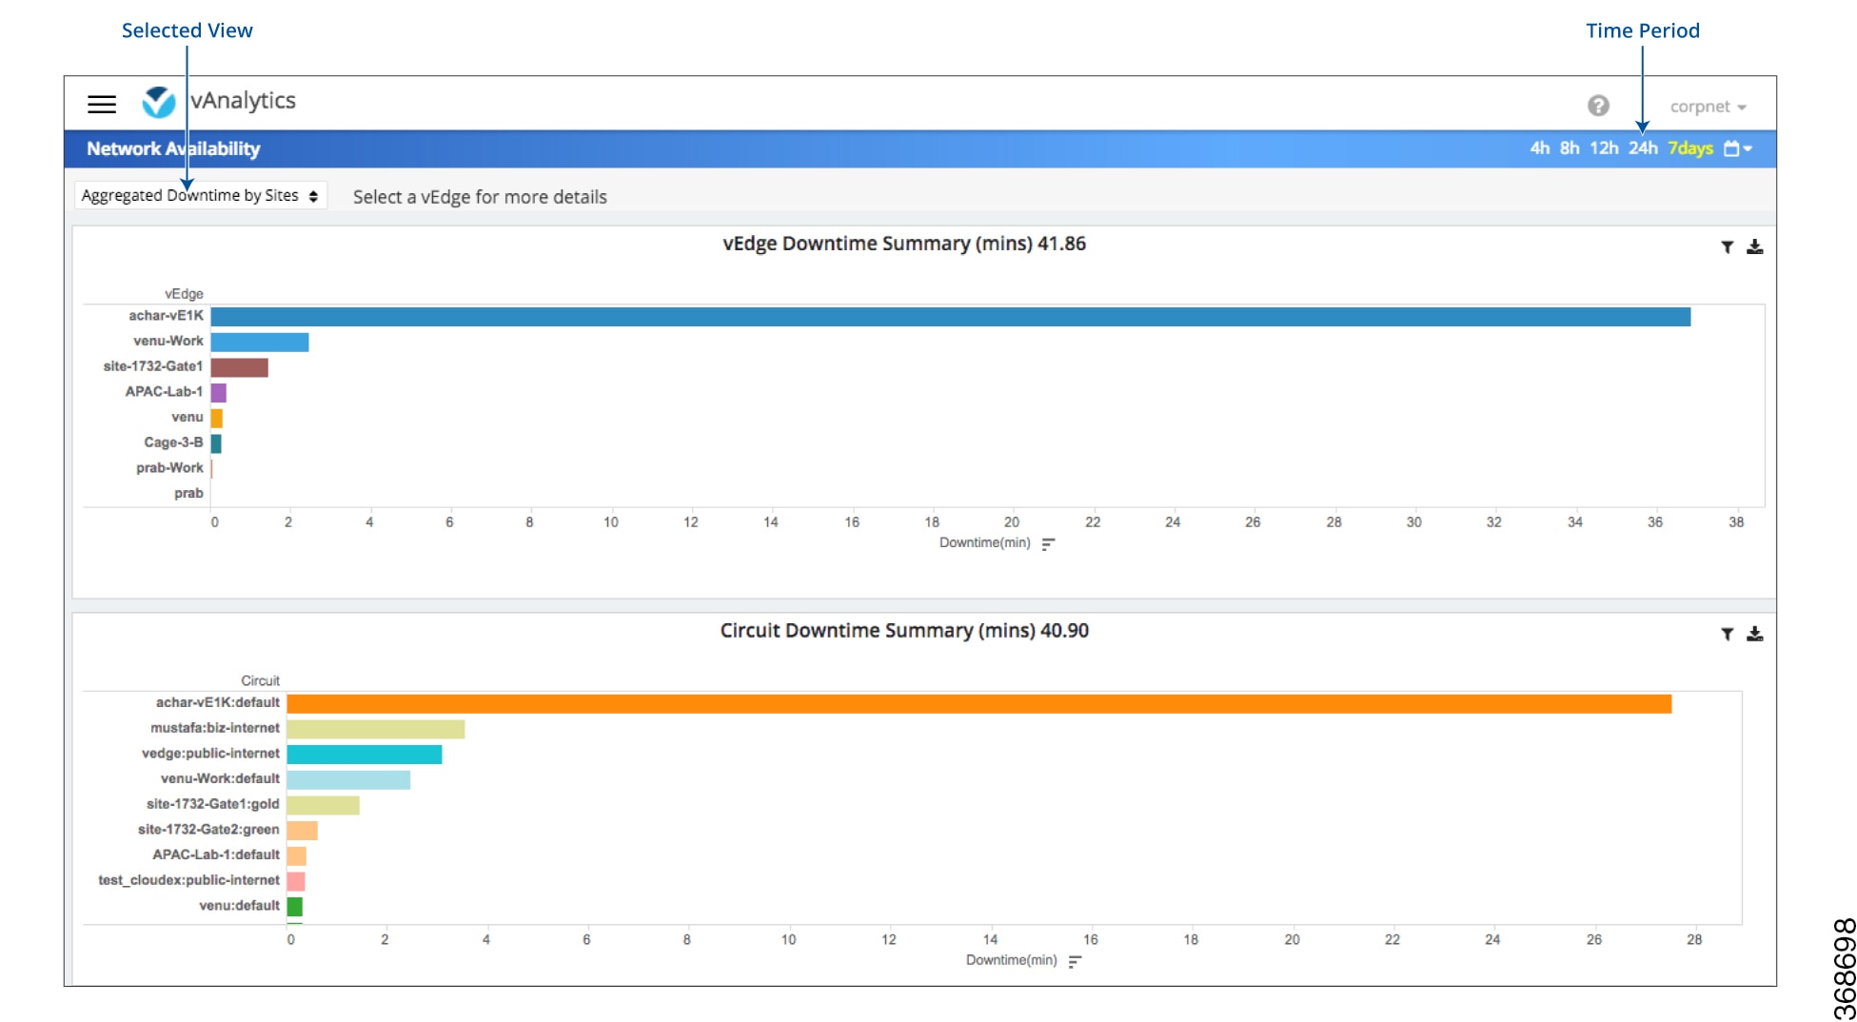Click the venu orange bar

point(216,418)
